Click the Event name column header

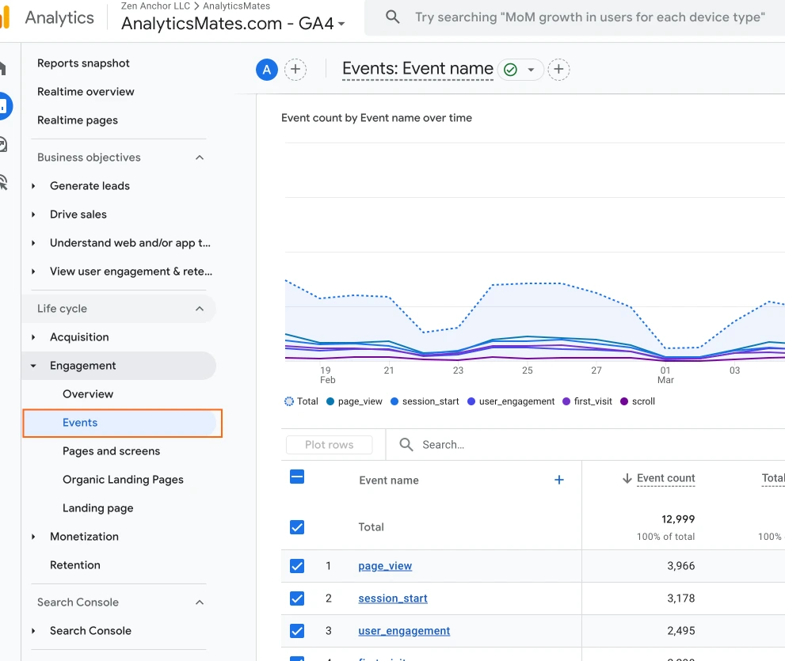tap(388, 481)
